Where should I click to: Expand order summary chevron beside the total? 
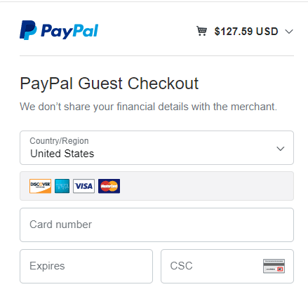tap(289, 32)
